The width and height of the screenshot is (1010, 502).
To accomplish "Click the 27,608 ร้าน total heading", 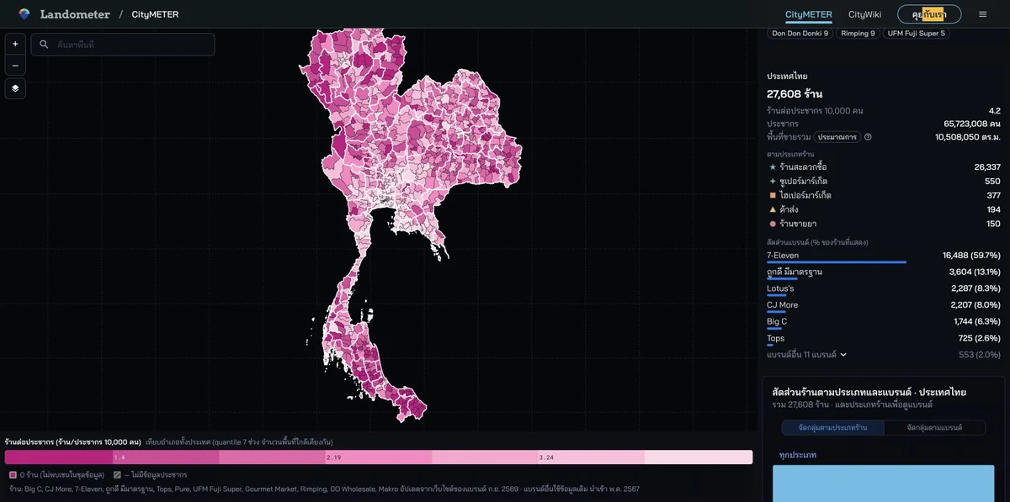I will click(x=795, y=94).
